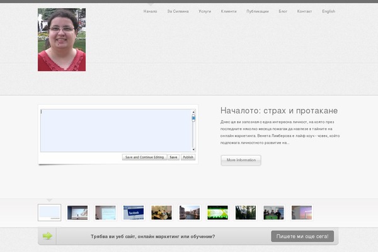The width and height of the screenshot is (378, 252).
Task: Open the За Силвина page
Action: [178, 11]
